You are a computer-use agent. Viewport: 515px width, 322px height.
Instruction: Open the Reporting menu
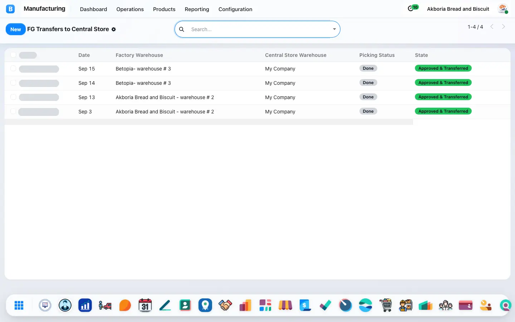point(197,9)
